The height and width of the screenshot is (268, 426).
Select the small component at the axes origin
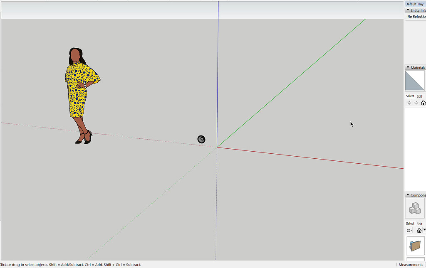[x=201, y=139]
